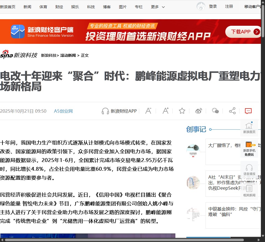Image resolution: width=265 pixels, height=242 pixels.
Task: Click thumbnail beside 中银基金换帅 article
Action: [193, 214]
